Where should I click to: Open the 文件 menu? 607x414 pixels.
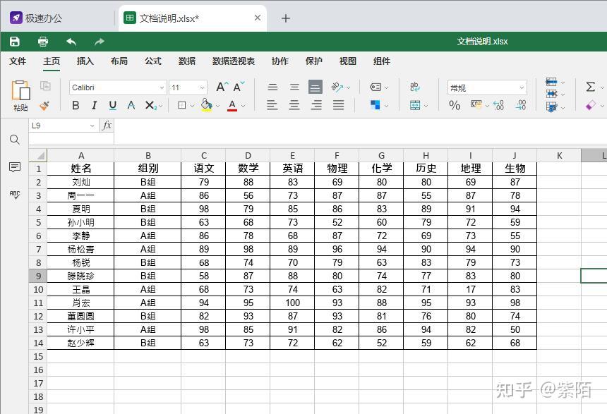(x=18, y=61)
